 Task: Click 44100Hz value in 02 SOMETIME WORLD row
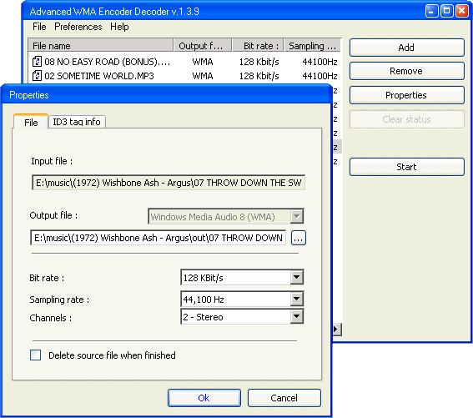click(x=320, y=76)
